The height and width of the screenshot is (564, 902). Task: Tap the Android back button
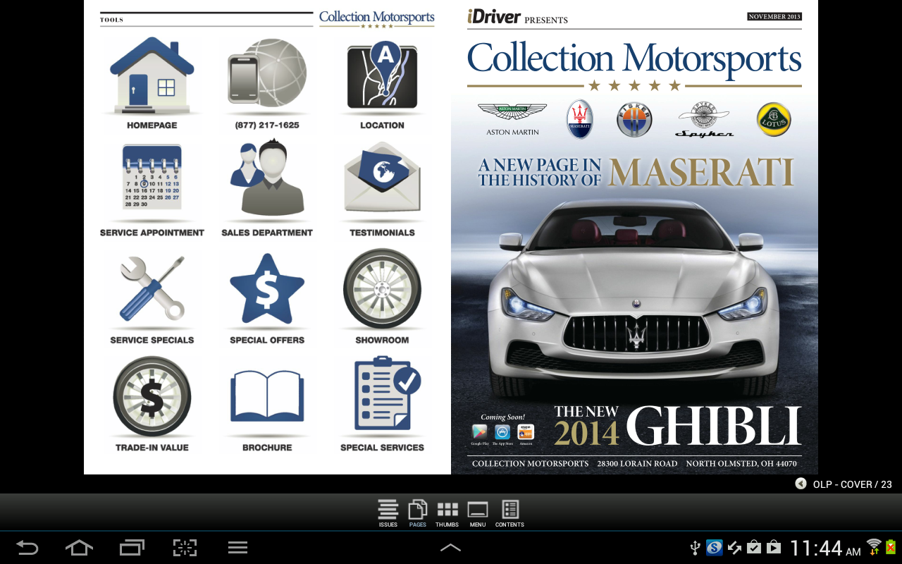pos(27,548)
